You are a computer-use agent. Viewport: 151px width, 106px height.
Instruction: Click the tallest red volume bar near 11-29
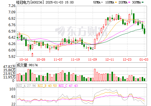95,75
